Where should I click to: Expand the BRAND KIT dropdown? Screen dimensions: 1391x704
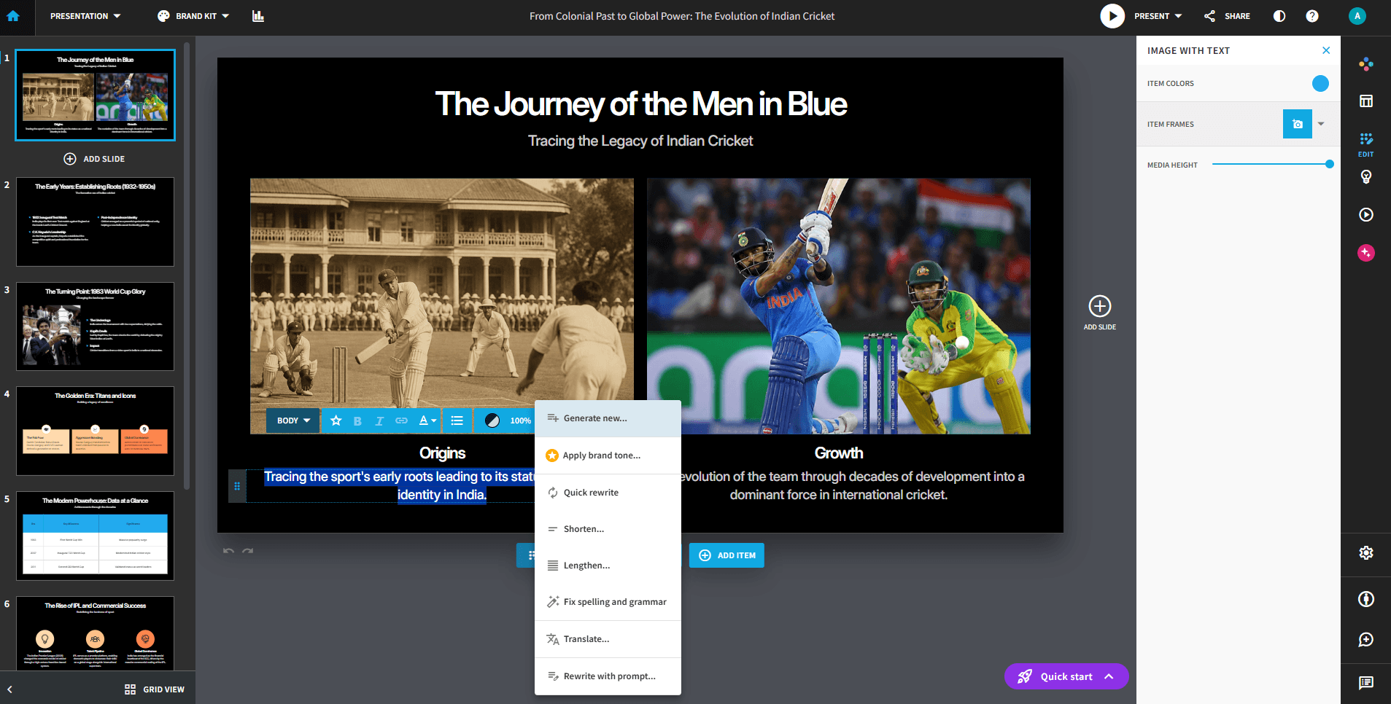pos(193,16)
